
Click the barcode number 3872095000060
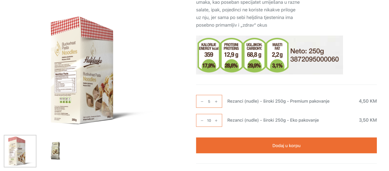315,59
